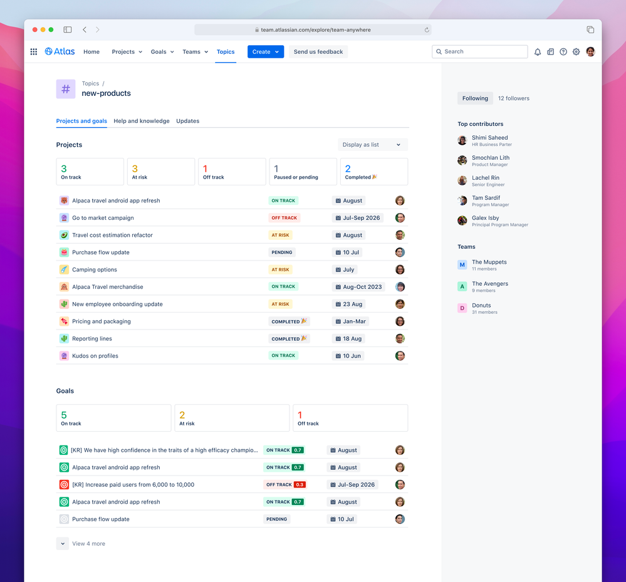Viewport: 626px width, 582px height.
Task: Filter projects by Paused or pending card
Action: tap(303, 172)
